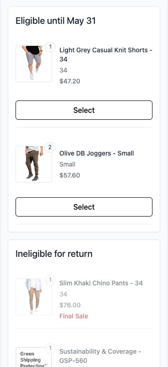Click the Ineligible for return heading

tap(54, 254)
